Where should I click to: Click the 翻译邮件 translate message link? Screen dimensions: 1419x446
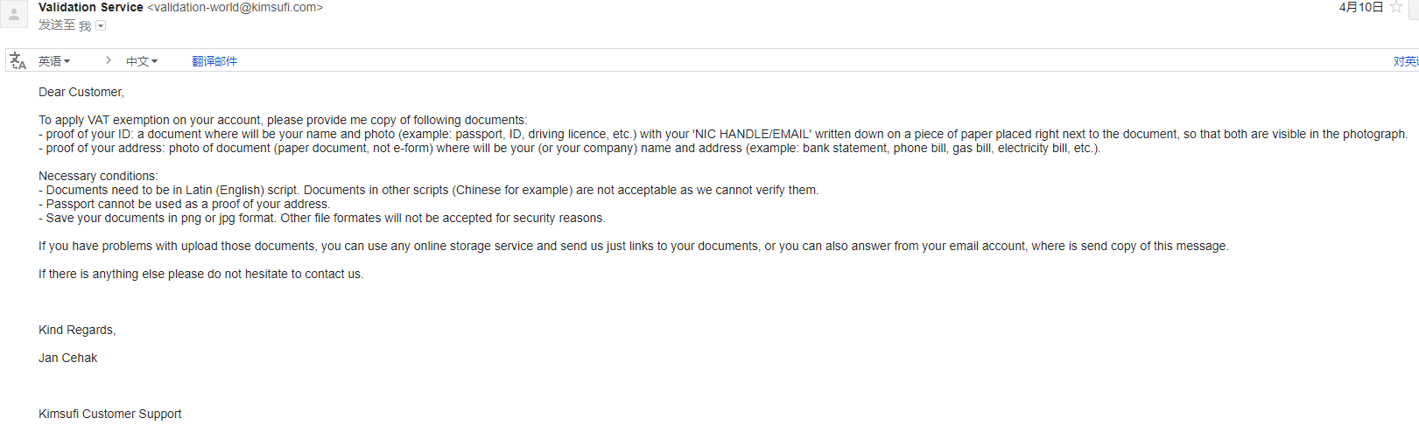tap(214, 61)
